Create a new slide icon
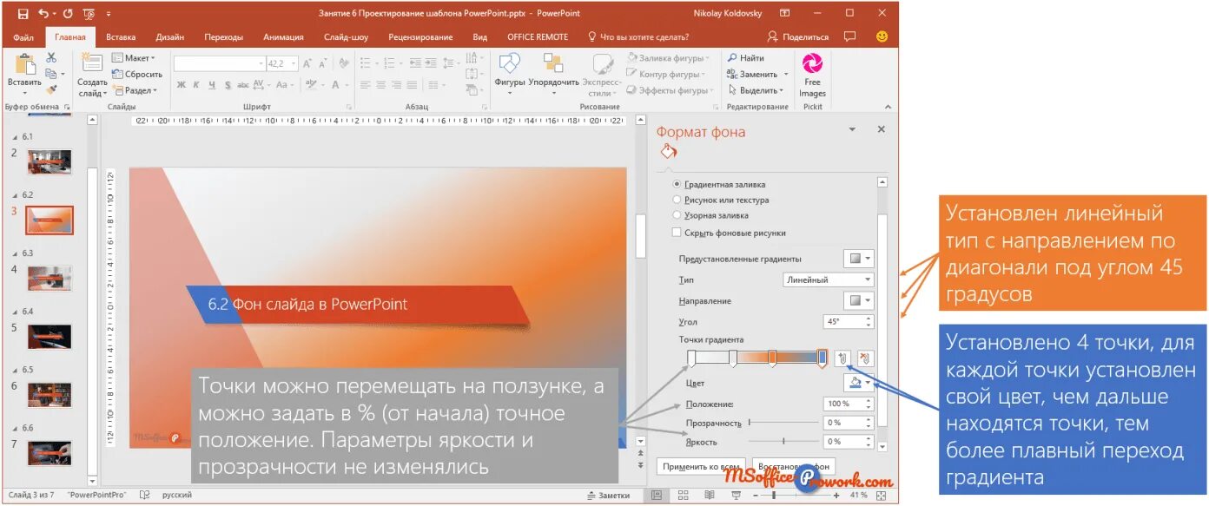This screenshot has width=1209, height=506. (92, 63)
